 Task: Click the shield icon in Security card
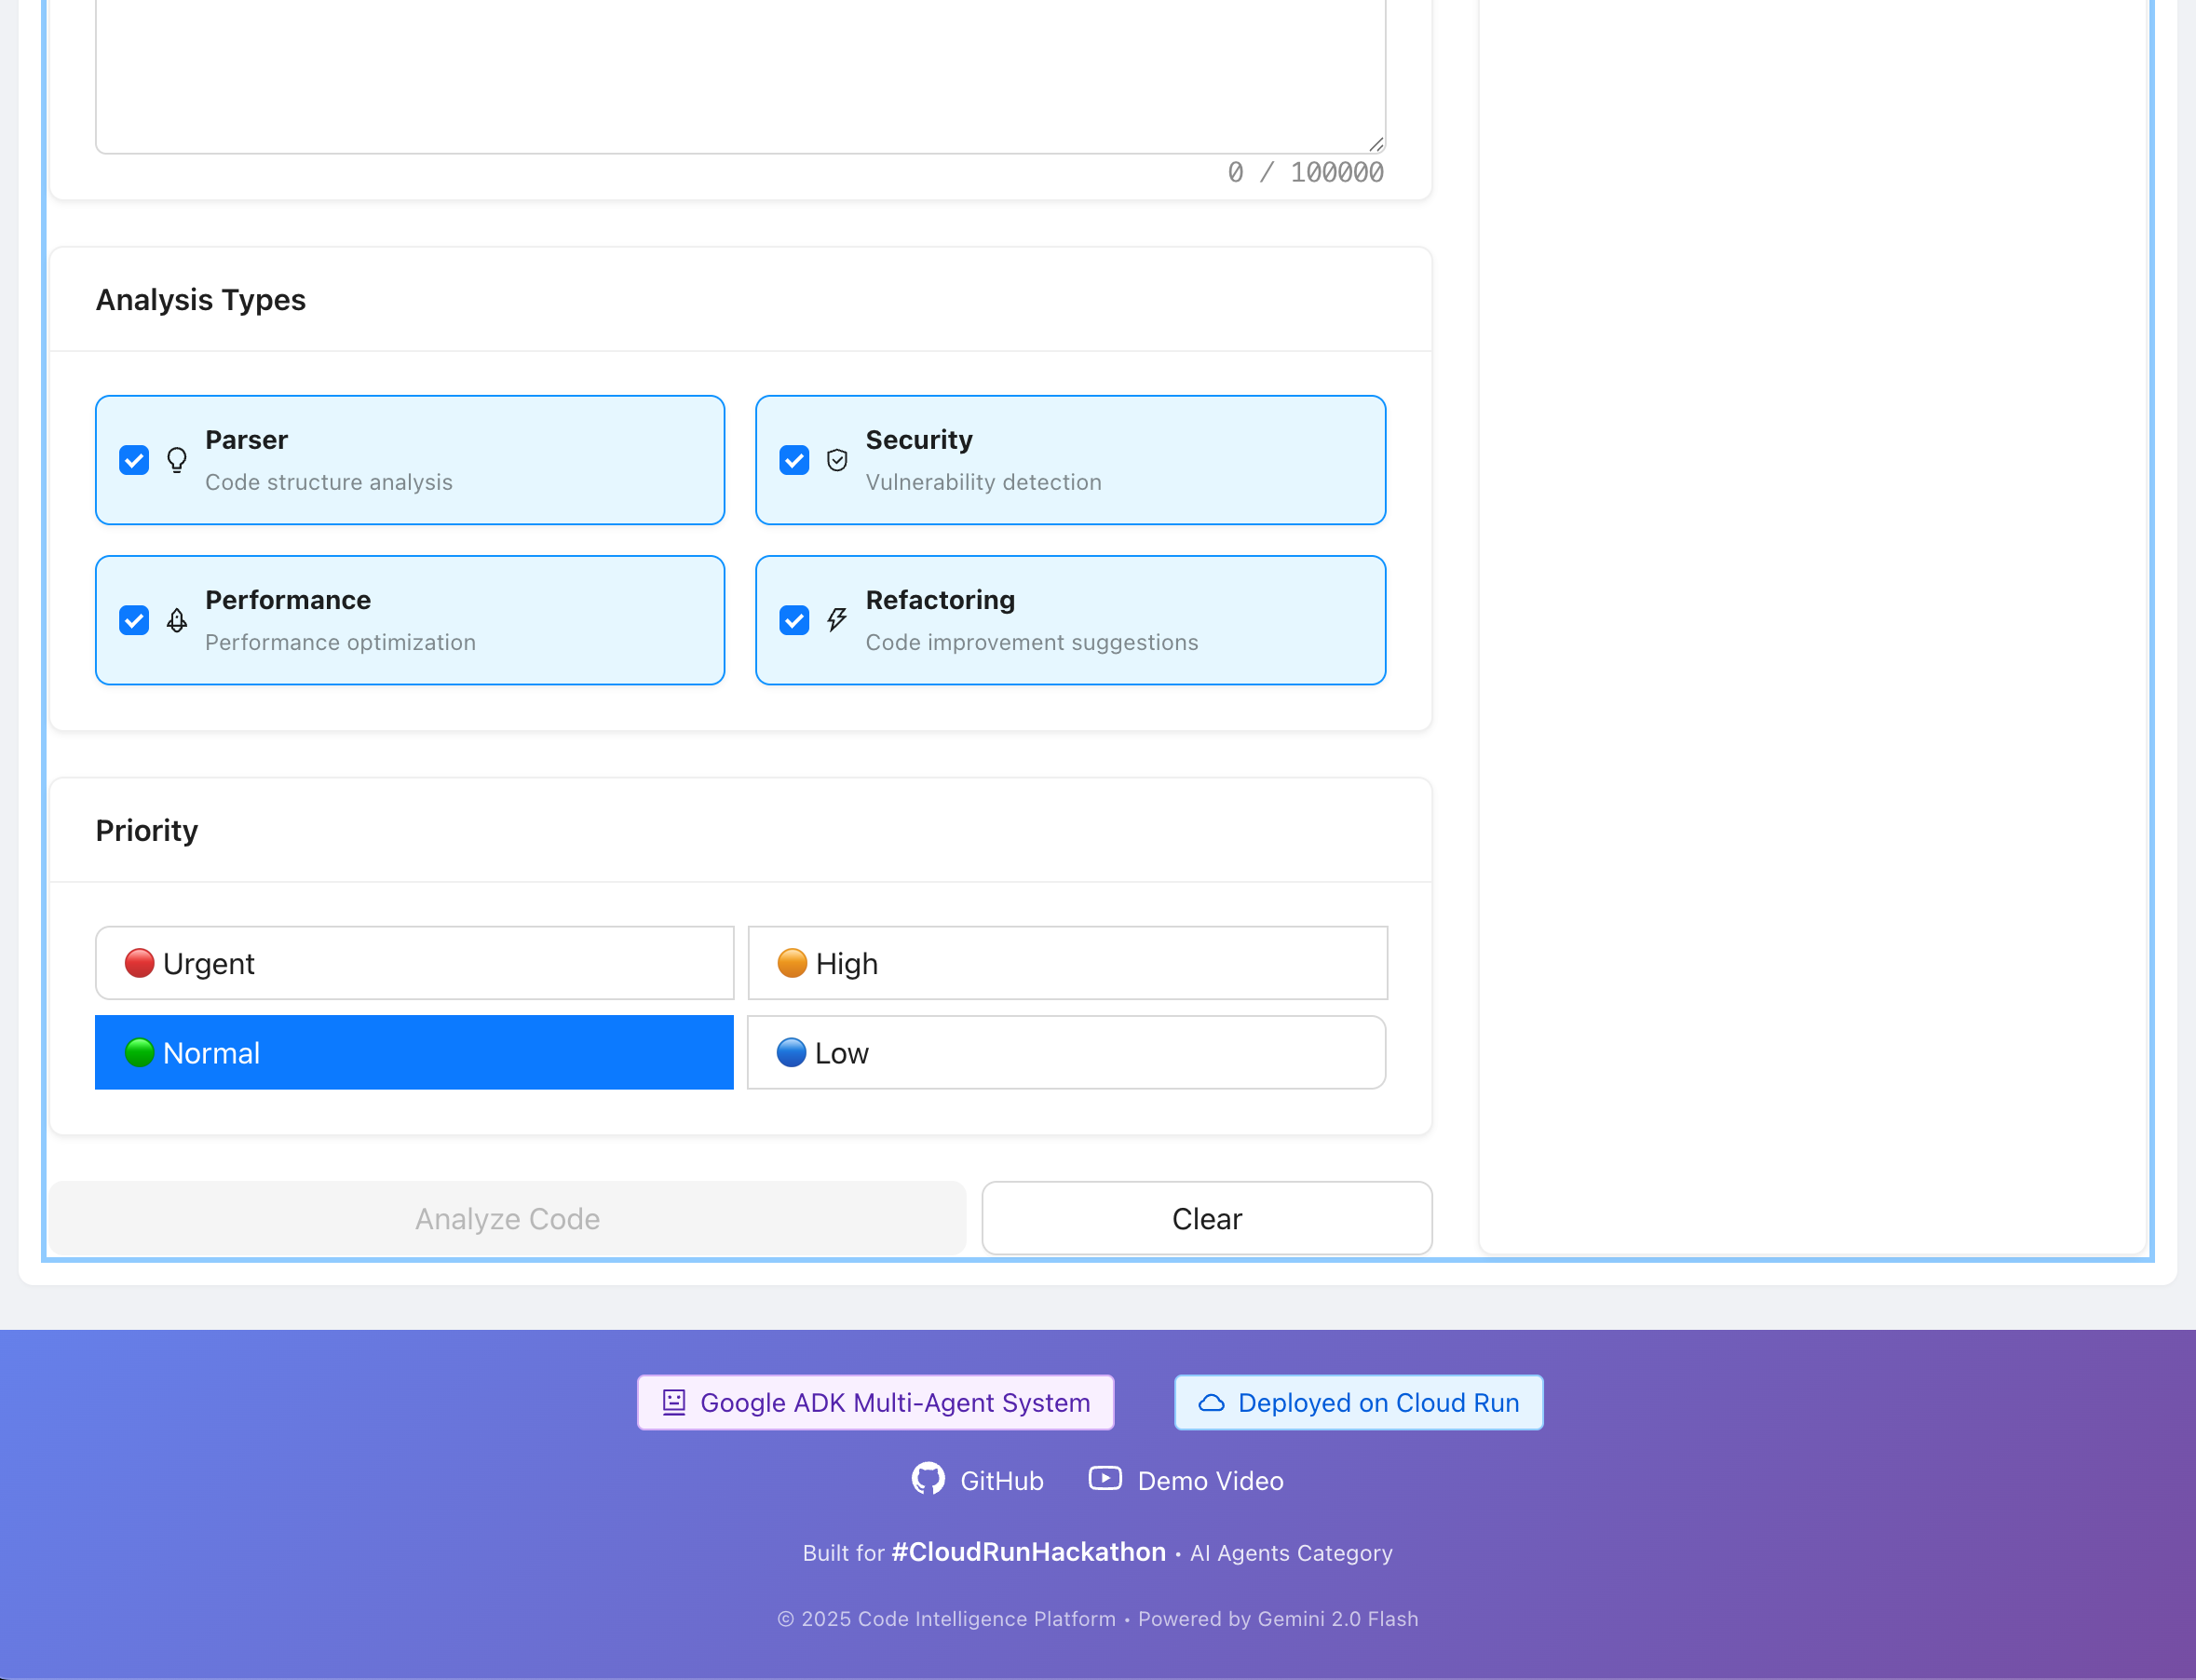coord(837,460)
